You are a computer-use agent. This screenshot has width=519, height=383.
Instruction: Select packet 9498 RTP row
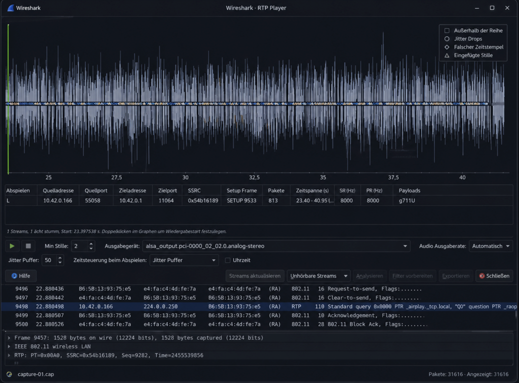pos(258,307)
